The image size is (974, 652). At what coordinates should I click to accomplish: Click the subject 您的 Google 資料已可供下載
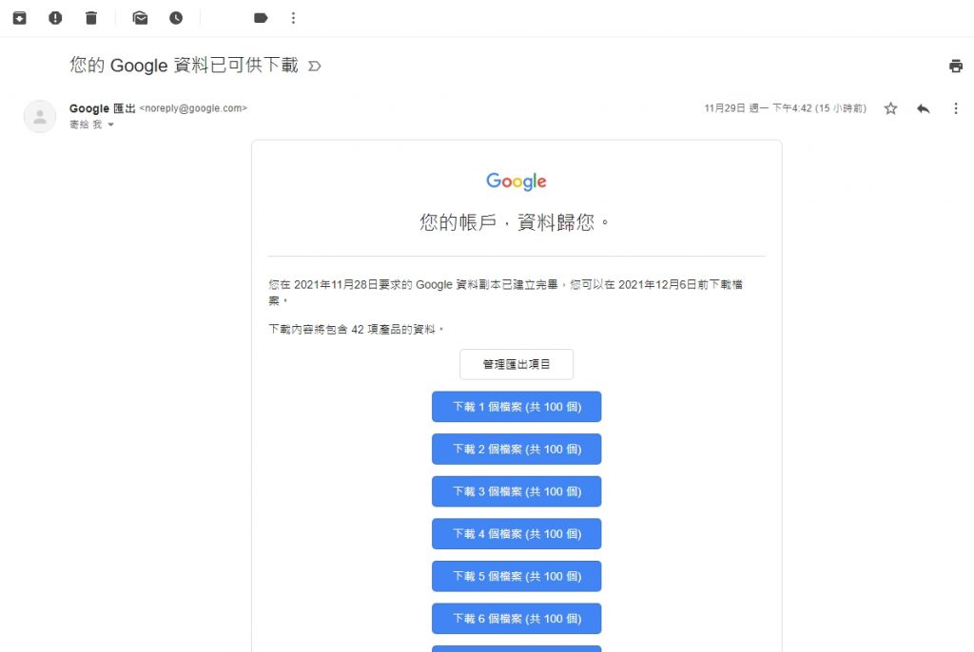tap(184, 66)
